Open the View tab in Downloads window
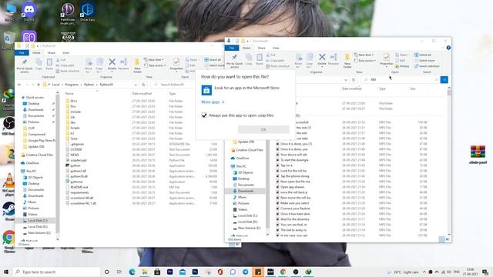Screen dimensions: 493x277 [x=276, y=48]
